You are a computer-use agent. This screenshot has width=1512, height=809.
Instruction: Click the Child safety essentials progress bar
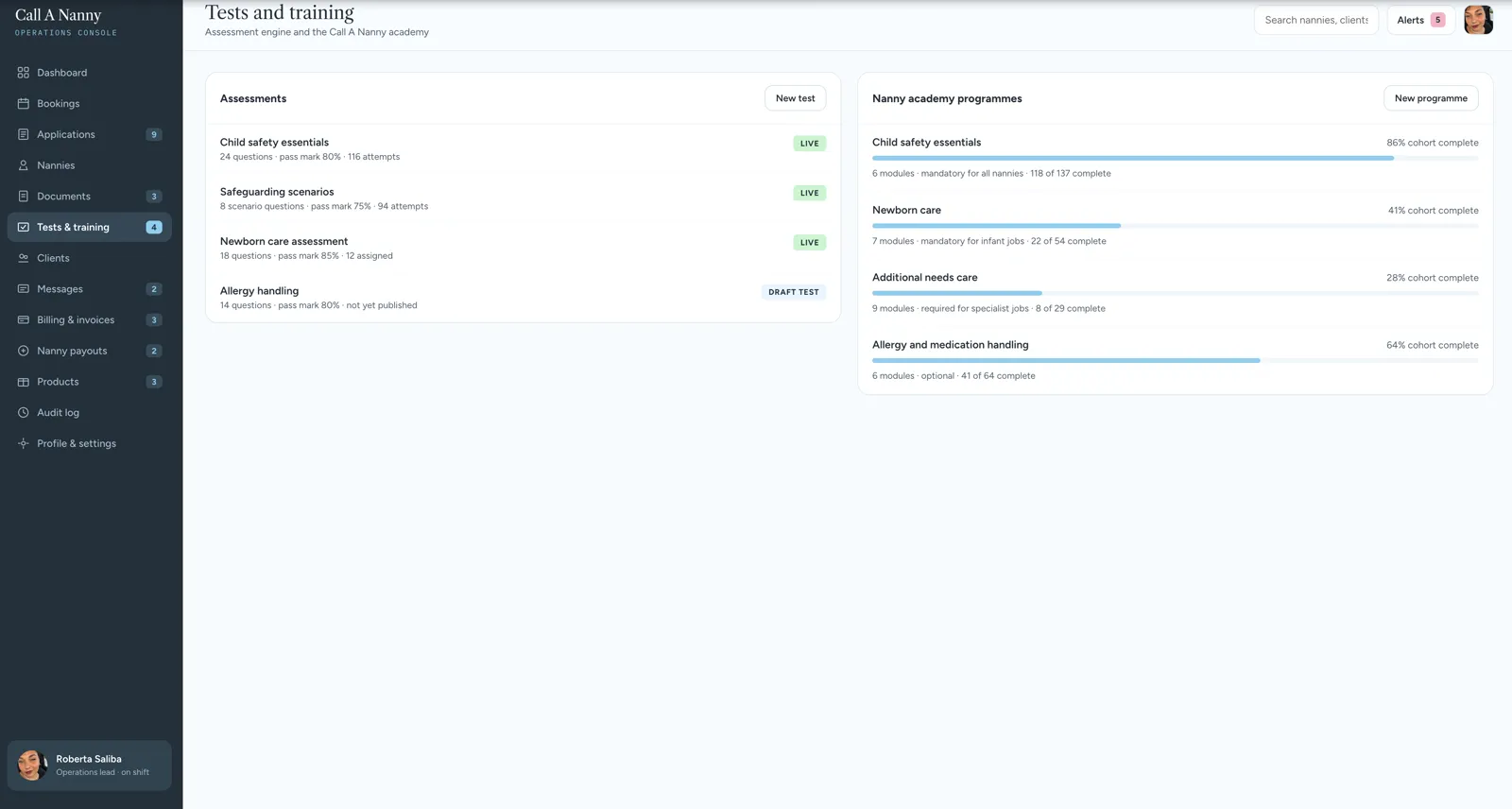(x=1175, y=158)
